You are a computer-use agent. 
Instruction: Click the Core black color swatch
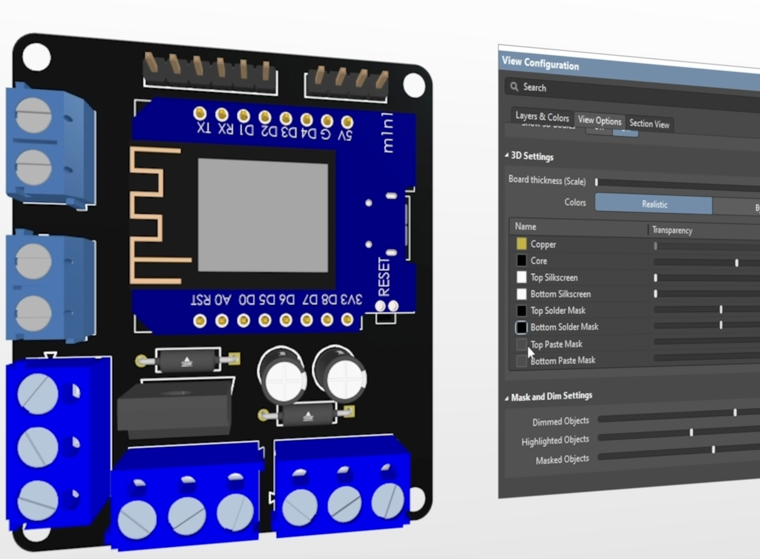(521, 260)
